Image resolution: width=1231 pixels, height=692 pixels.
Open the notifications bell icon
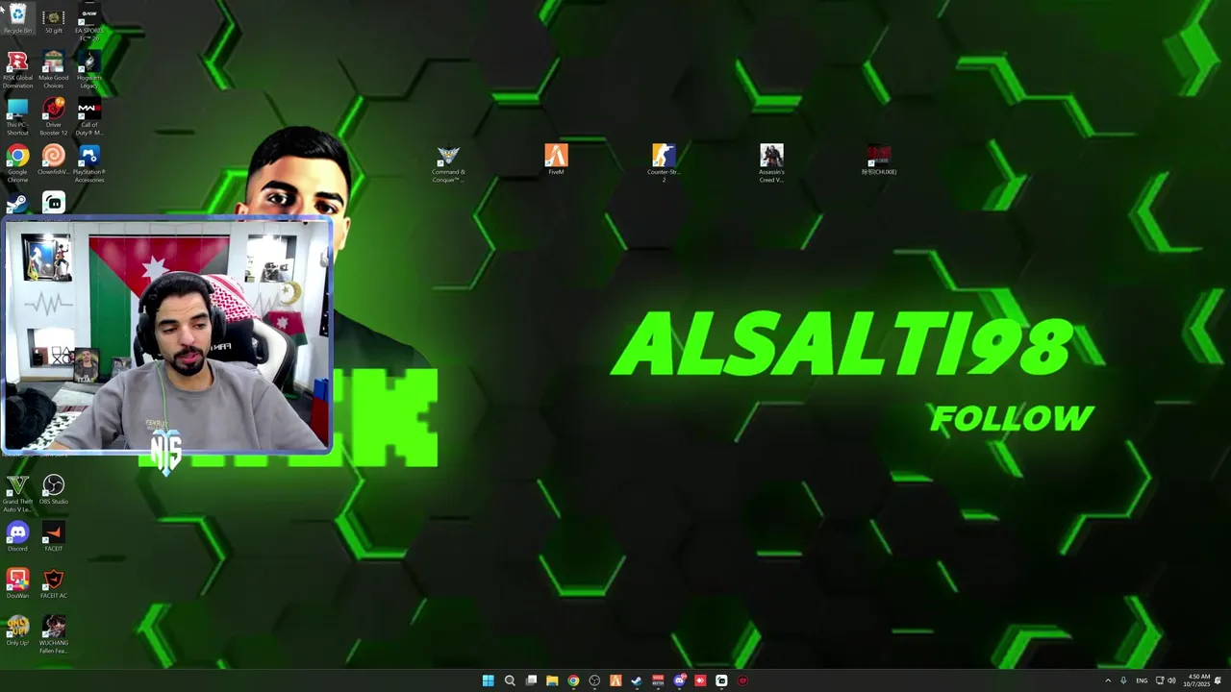pyautogui.click(x=1218, y=680)
